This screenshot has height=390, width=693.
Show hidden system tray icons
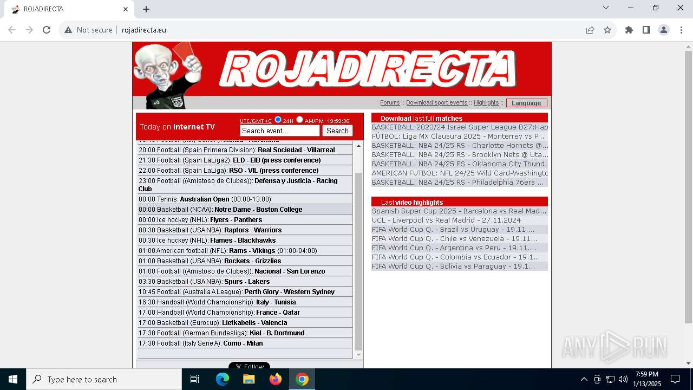(x=584, y=379)
